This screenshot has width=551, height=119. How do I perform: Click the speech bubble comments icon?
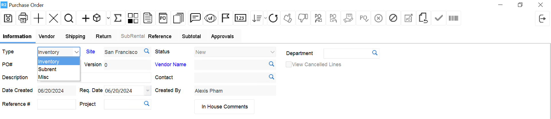[x=195, y=18]
